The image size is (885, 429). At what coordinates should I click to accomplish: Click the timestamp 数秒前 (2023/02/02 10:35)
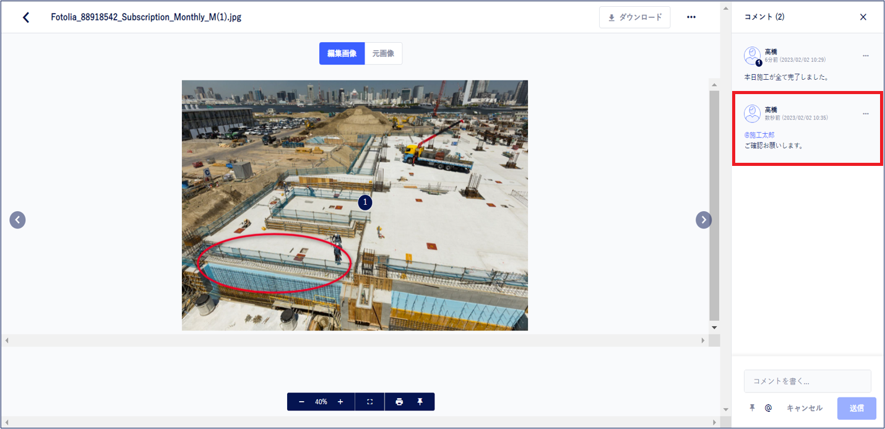point(796,118)
